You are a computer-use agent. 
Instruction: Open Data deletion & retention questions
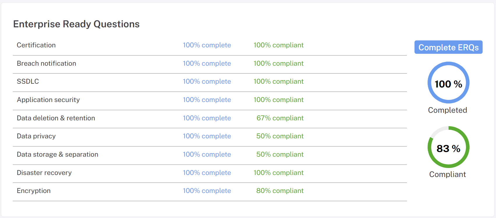(x=56, y=118)
